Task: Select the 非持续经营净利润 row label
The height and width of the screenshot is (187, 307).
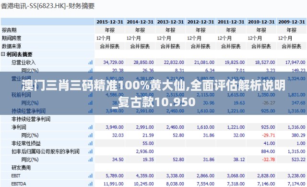Action: point(31,119)
